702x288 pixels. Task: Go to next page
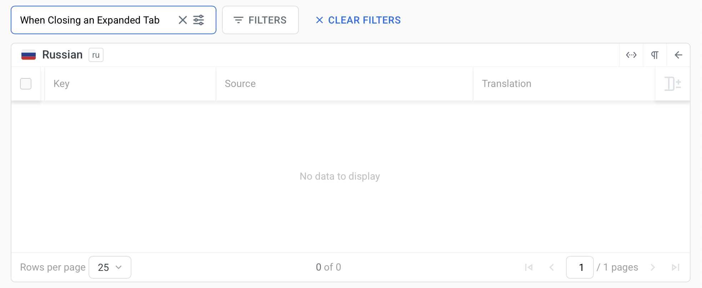(653, 267)
